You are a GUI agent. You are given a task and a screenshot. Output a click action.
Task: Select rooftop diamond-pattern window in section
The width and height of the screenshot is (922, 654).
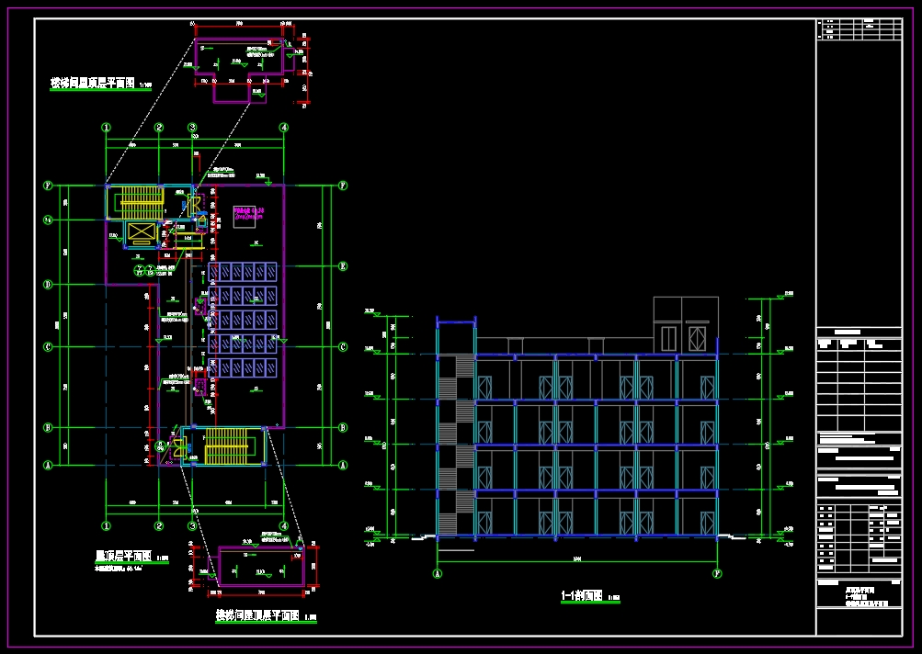pos(698,338)
